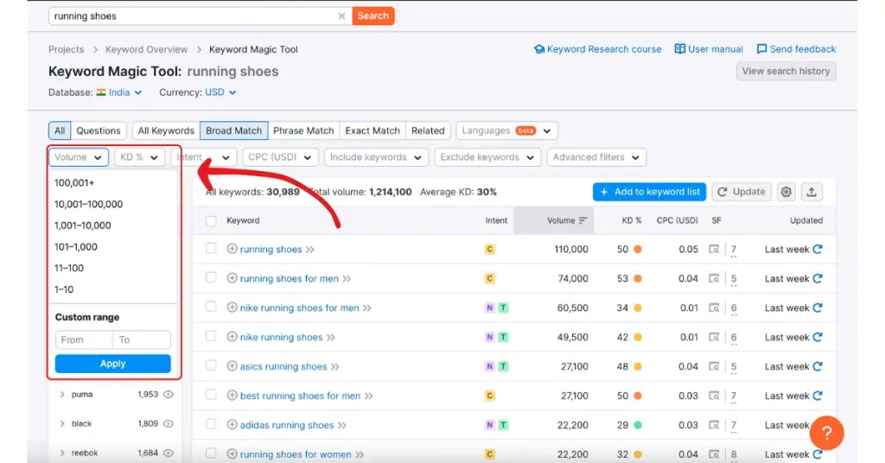Expand the puma keyword group
The width and height of the screenshot is (885, 463).
62,394
